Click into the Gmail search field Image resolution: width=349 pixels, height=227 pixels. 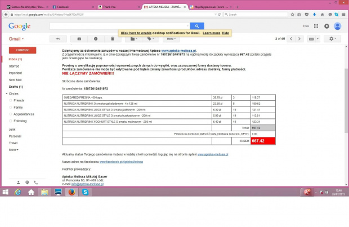(x=119, y=26)
